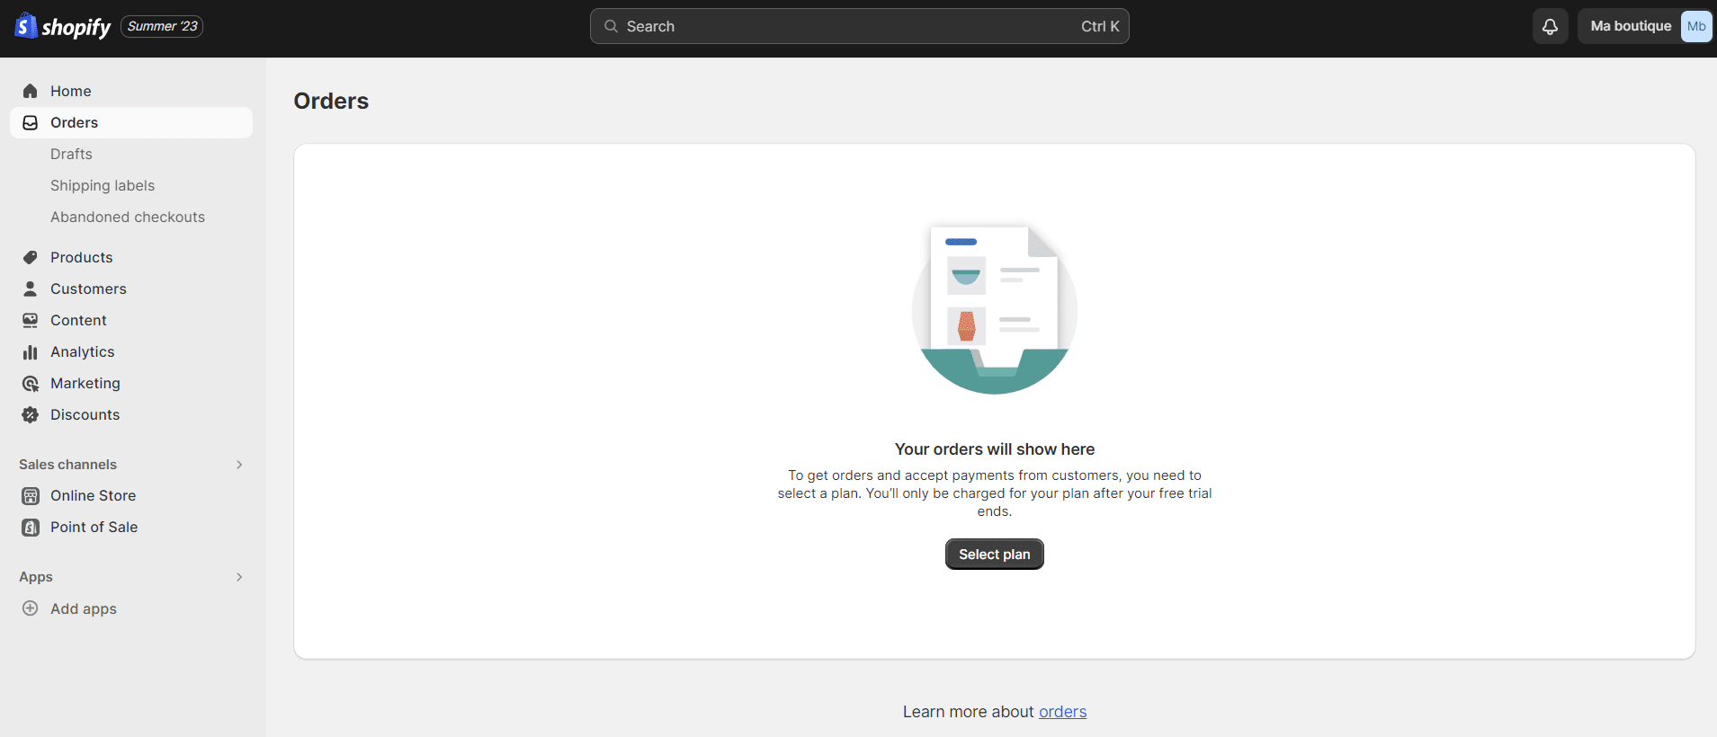Expand Apps chevron
The image size is (1717, 737).
click(239, 577)
